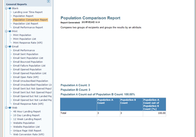Select Email Opened Population List
The image size is (196, 137).
coord(30,73)
